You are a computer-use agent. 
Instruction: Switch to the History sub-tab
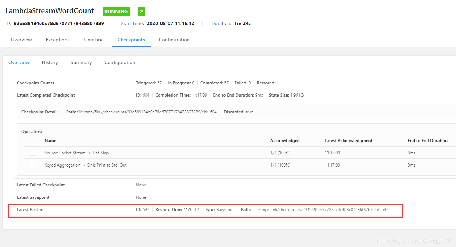(x=50, y=62)
